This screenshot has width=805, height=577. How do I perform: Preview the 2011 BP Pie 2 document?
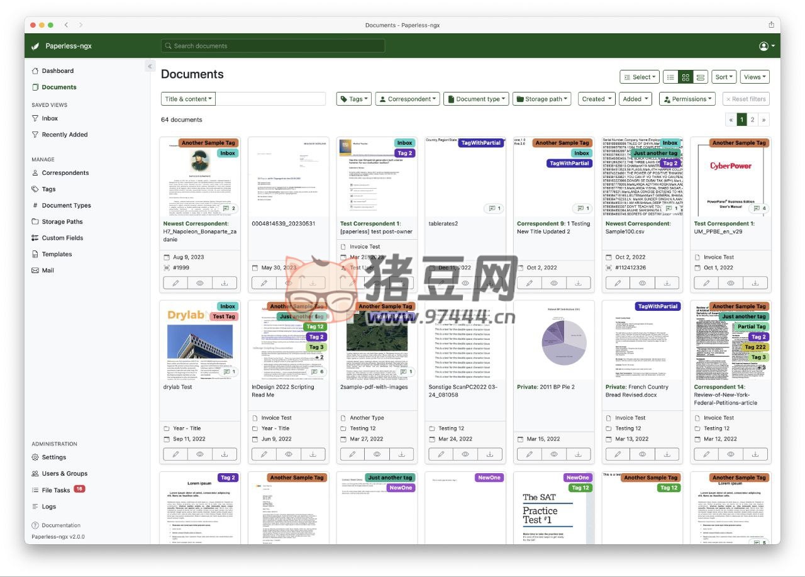coord(553,454)
